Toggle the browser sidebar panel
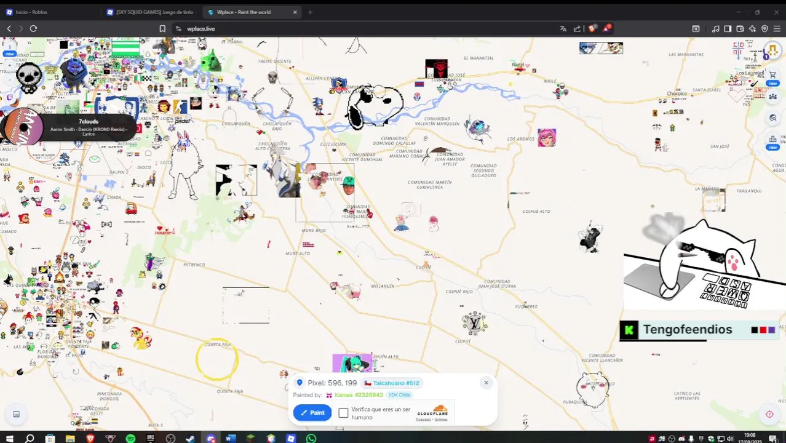 (x=728, y=28)
